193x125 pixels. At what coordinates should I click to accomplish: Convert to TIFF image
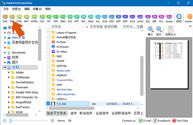(x=56, y=18)
